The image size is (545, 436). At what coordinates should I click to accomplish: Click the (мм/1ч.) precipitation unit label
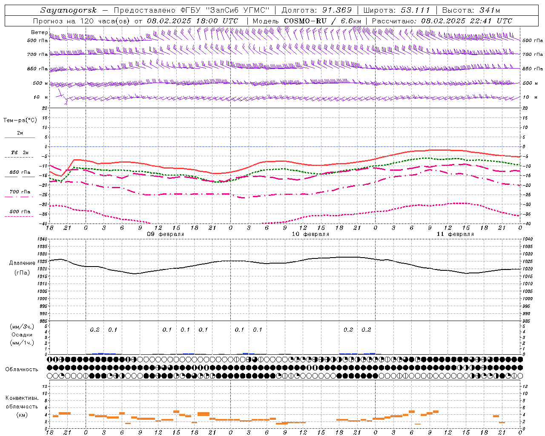coord(22,343)
